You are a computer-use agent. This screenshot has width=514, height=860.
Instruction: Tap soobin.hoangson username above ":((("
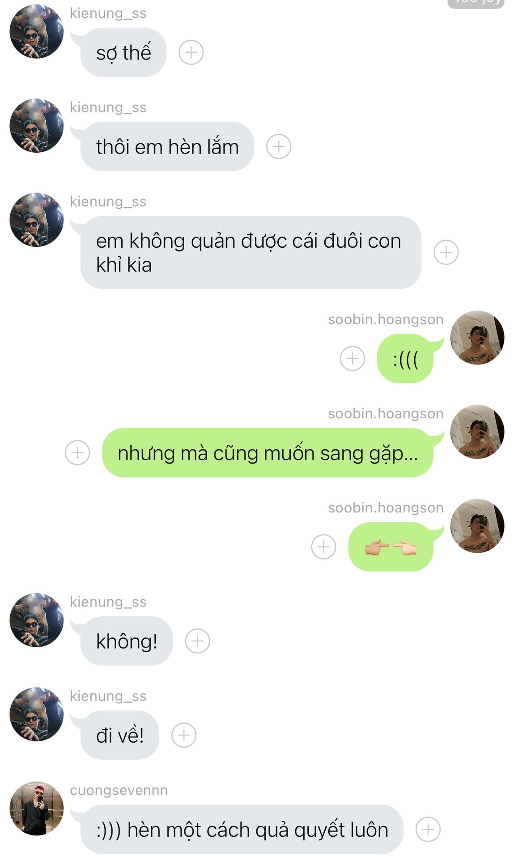(x=386, y=319)
